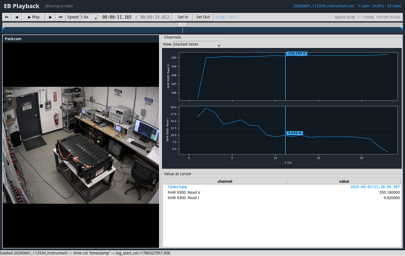
Task: Click the Packcam video frame
Action: point(81,145)
